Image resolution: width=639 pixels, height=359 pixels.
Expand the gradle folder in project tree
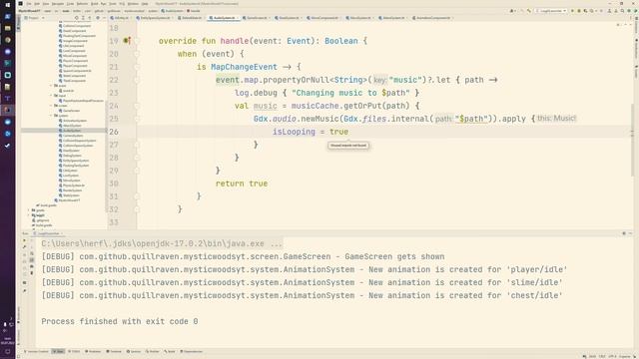click(x=29, y=210)
